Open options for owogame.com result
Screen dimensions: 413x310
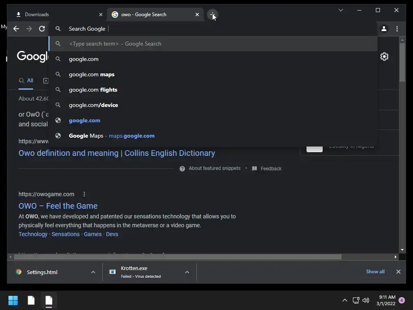tap(84, 194)
